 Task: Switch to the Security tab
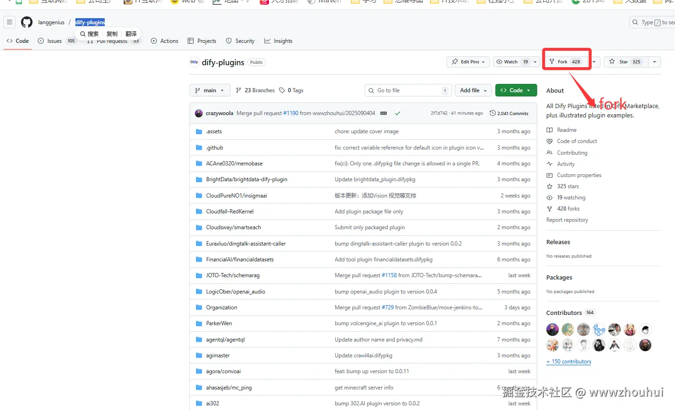point(240,41)
